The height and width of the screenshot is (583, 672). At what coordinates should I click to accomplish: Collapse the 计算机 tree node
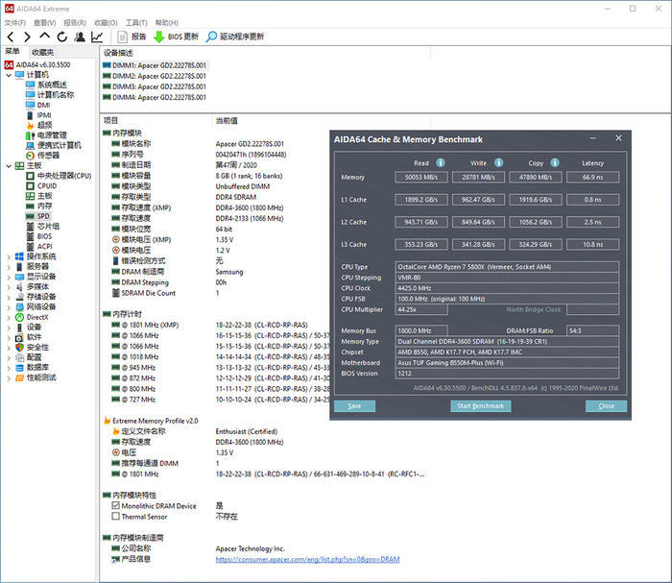[9, 75]
